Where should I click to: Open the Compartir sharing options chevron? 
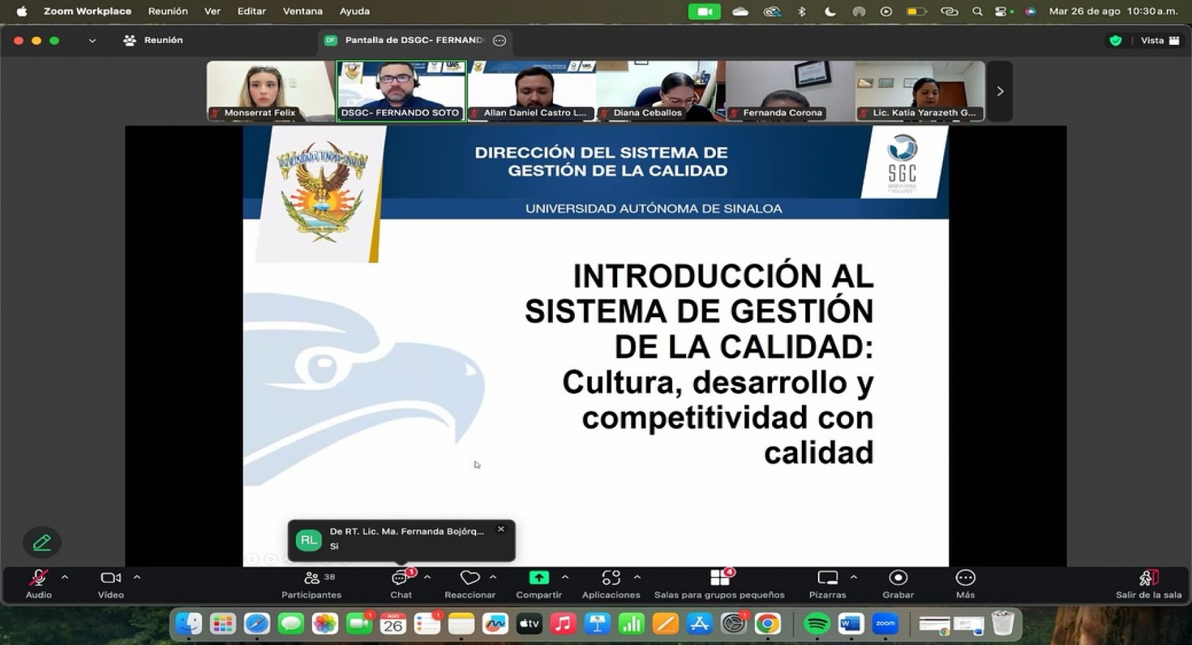pyautogui.click(x=564, y=577)
